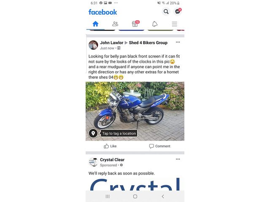Open the notifications bell icon
This screenshot has width=270, height=202.
point(155,24)
